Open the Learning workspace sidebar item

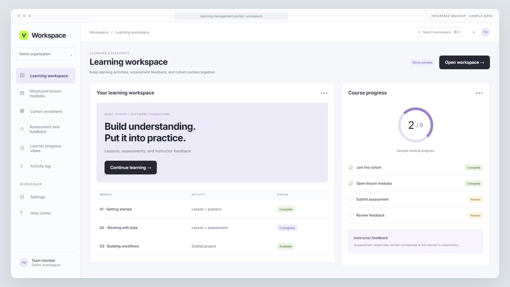[45, 76]
